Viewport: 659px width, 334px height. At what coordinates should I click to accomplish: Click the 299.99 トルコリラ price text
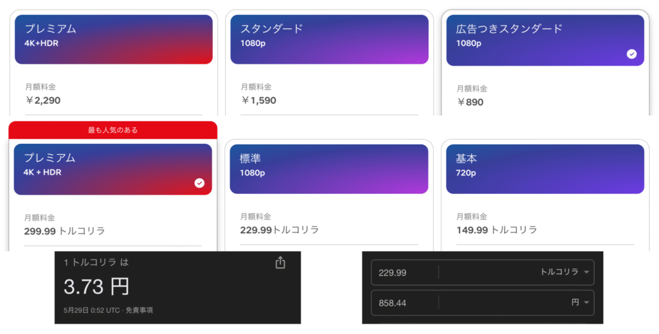point(64,231)
